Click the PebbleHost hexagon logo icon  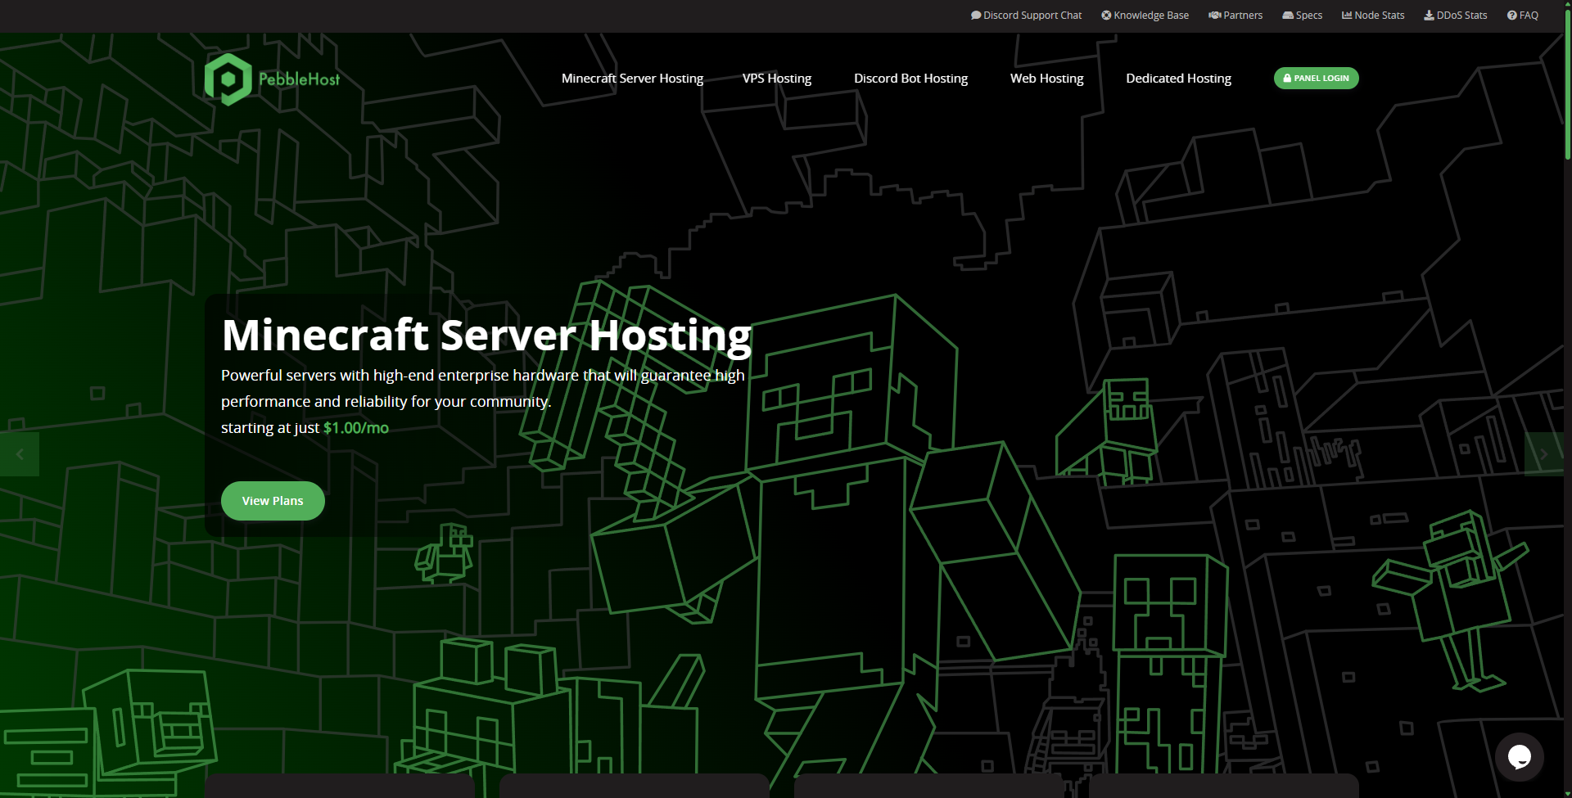tap(228, 79)
